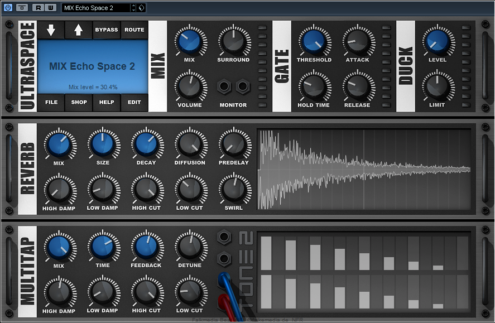Click the Reverb DIFFUSION knob
This screenshot has height=323, width=495.
(191, 144)
